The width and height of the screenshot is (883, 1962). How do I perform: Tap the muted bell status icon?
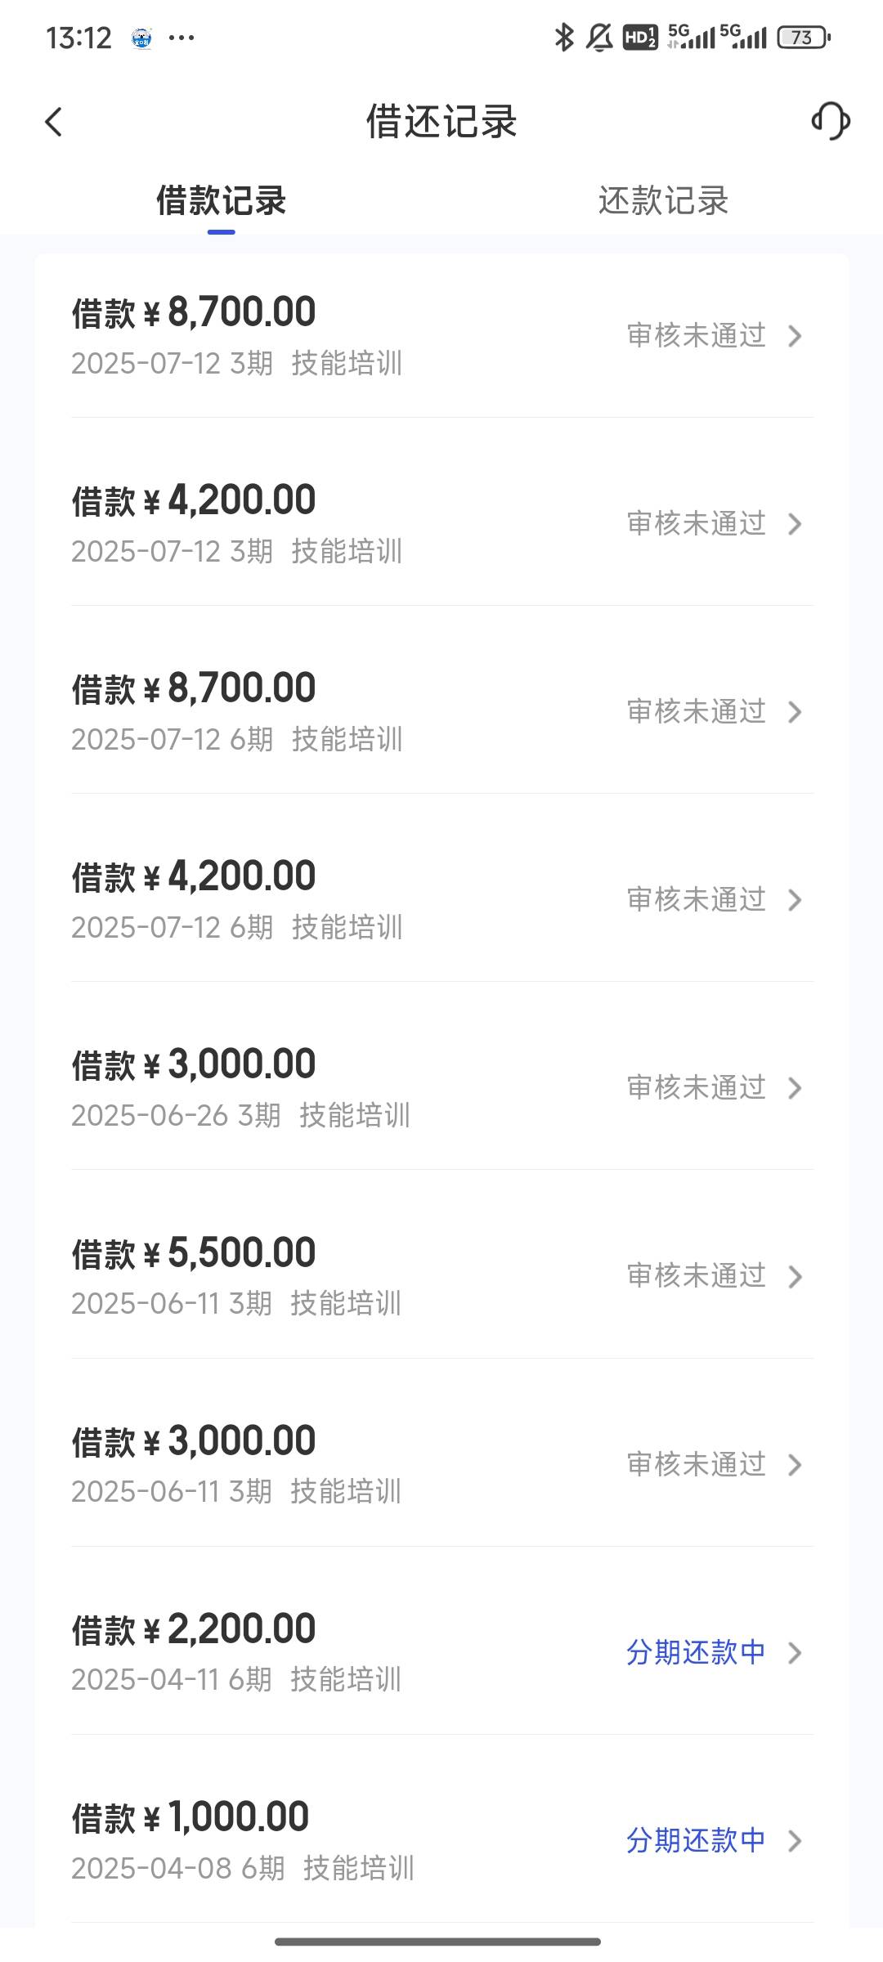pyautogui.click(x=599, y=38)
